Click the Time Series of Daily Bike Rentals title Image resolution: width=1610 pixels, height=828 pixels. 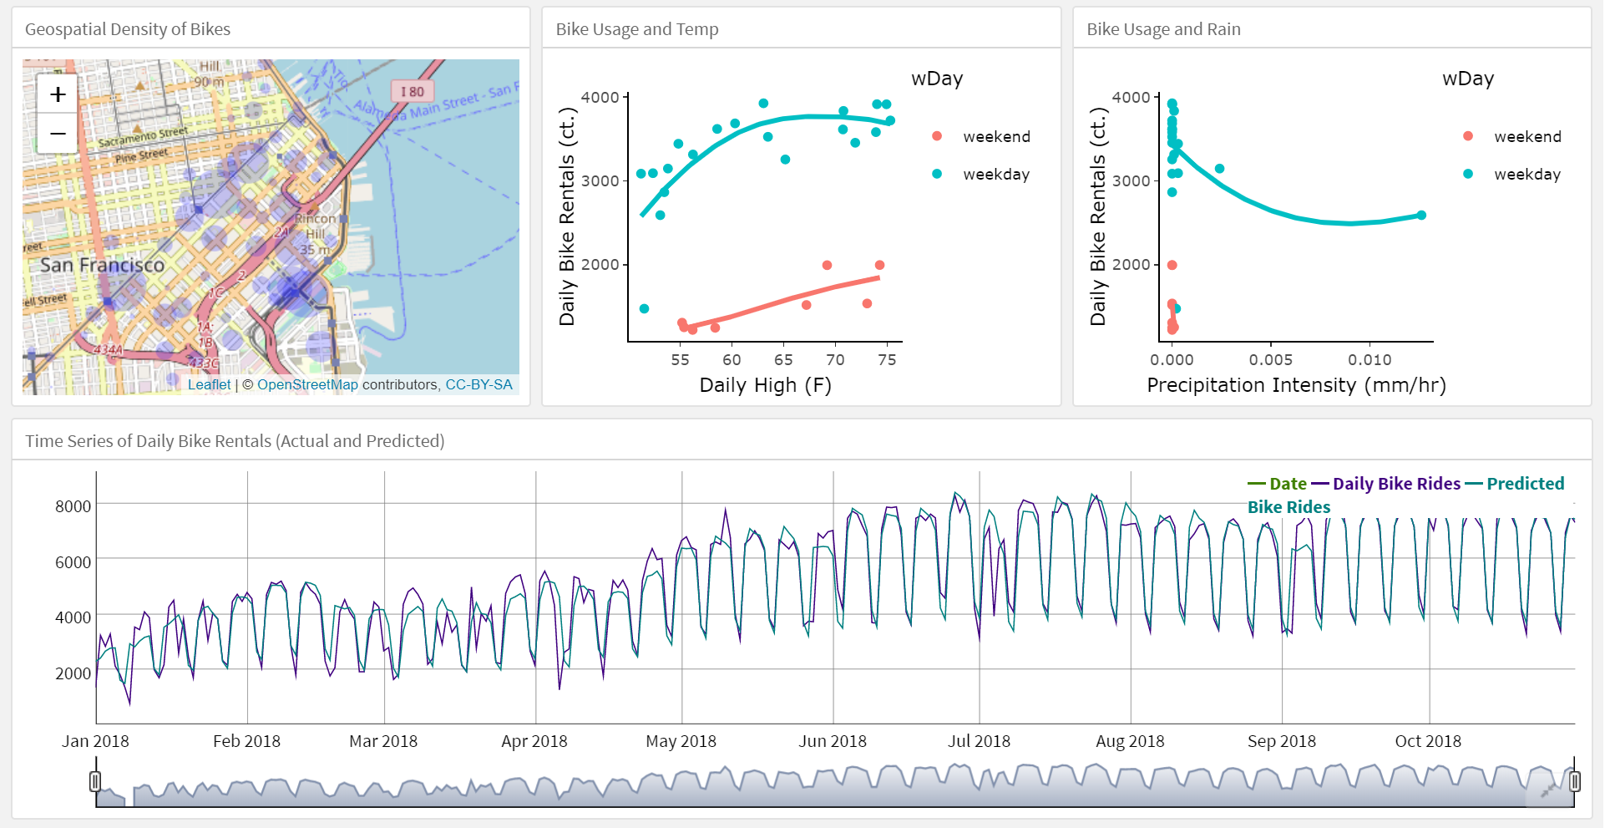point(235,441)
